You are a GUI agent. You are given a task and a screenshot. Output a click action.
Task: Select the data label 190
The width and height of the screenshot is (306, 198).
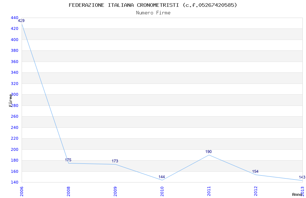point(208,152)
